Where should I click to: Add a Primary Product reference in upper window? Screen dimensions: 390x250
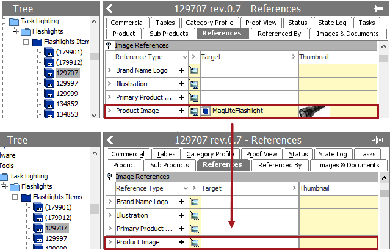tap(181, 97)
